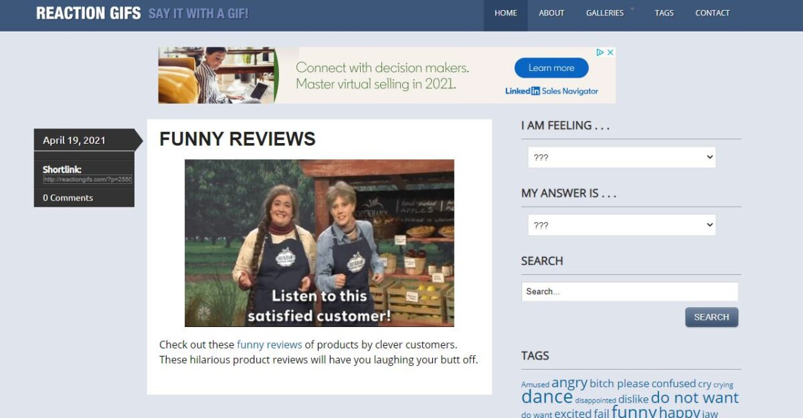Navigate to the Tags menu item

pos(664,13)
